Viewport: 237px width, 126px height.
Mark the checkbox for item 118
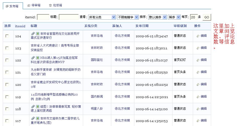(7, 109)
